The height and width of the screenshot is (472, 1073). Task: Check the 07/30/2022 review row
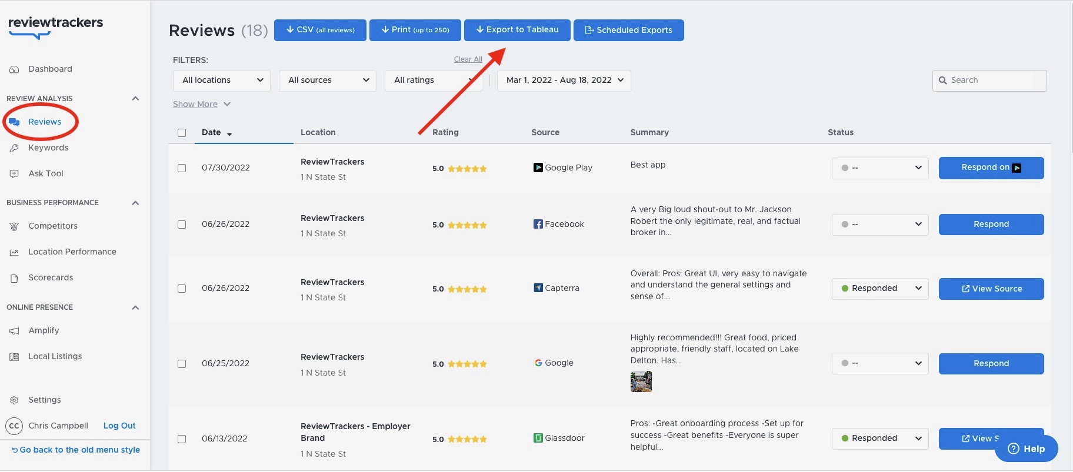click(182, 168)
